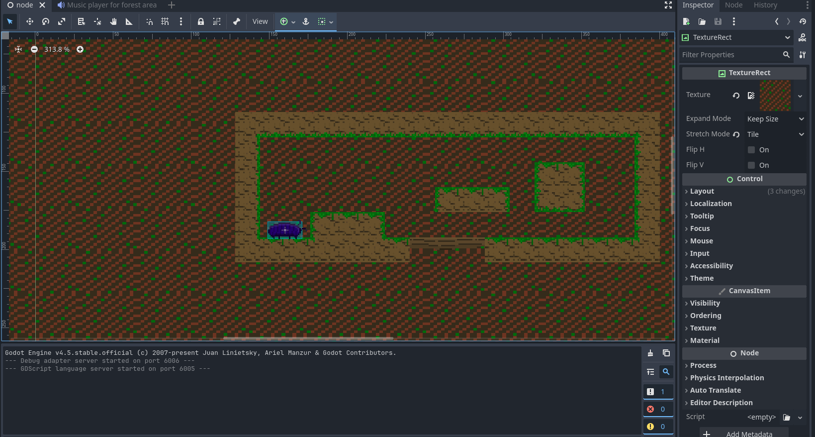Zoom in on the canvas
This screenshot has height=437, width=815.
coord(80,49)
